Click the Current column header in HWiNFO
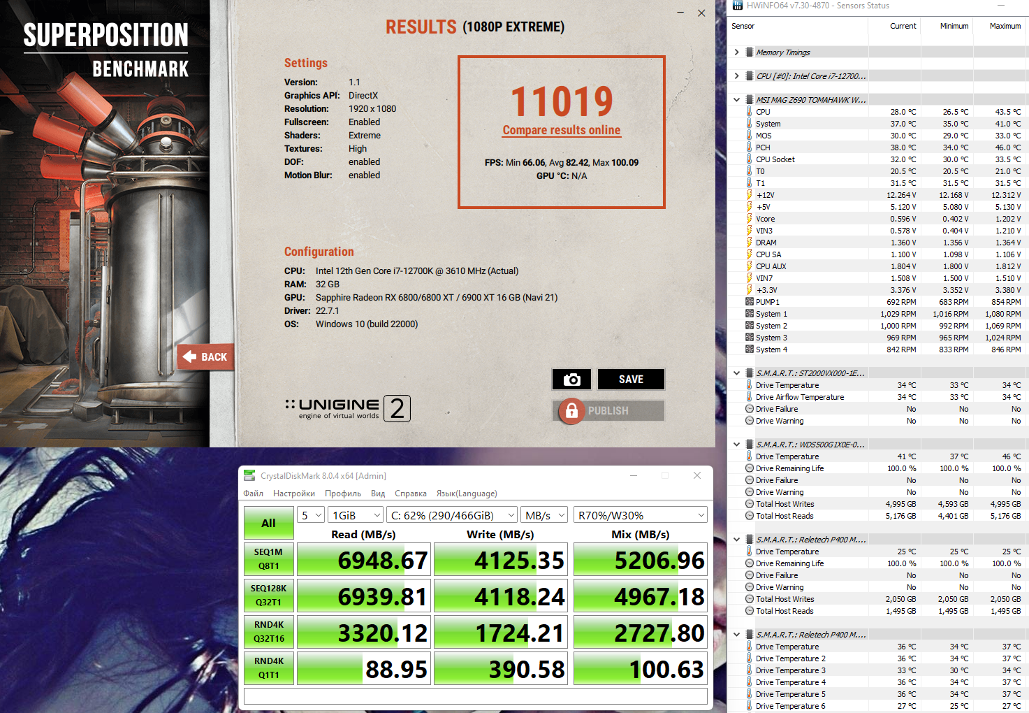Image resolution: width=1029 pixels, height=713 pixels. [x=894, y=26]
